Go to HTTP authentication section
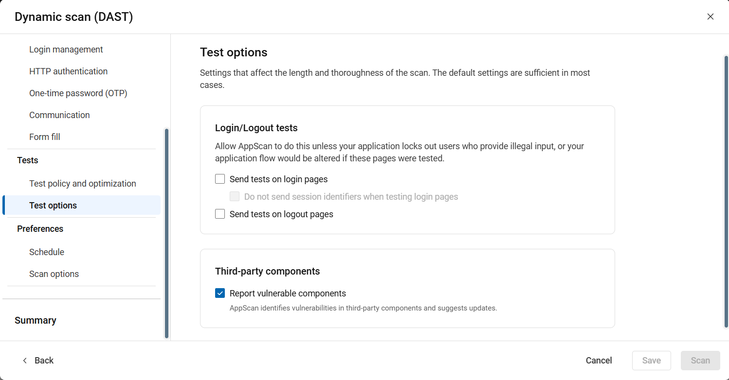The width and height of the screenshot is (729, 380). pos(68,71)
